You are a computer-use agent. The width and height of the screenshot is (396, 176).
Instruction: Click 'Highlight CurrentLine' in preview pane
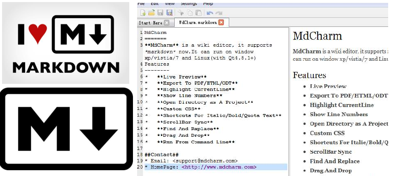tap(342, 105)
